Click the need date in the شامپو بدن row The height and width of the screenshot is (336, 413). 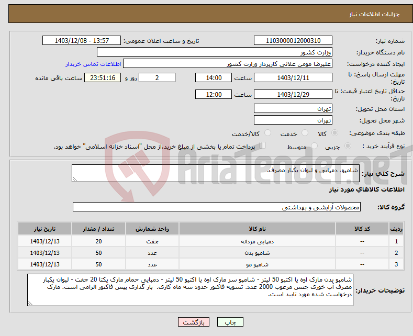pos(45,253)
